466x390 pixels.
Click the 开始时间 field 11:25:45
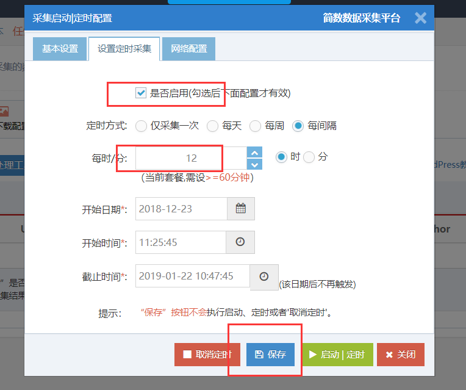181,242
